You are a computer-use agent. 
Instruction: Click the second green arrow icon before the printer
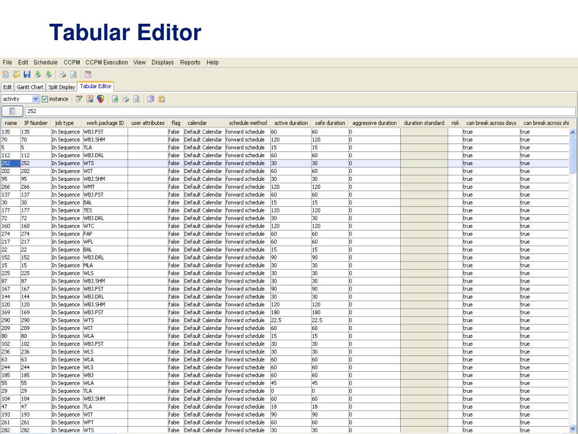coord(49,75)
